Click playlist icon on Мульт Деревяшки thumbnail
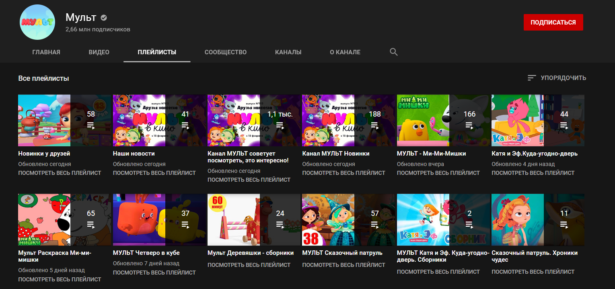Screen dimensions: 615x289 pos(280,224)
